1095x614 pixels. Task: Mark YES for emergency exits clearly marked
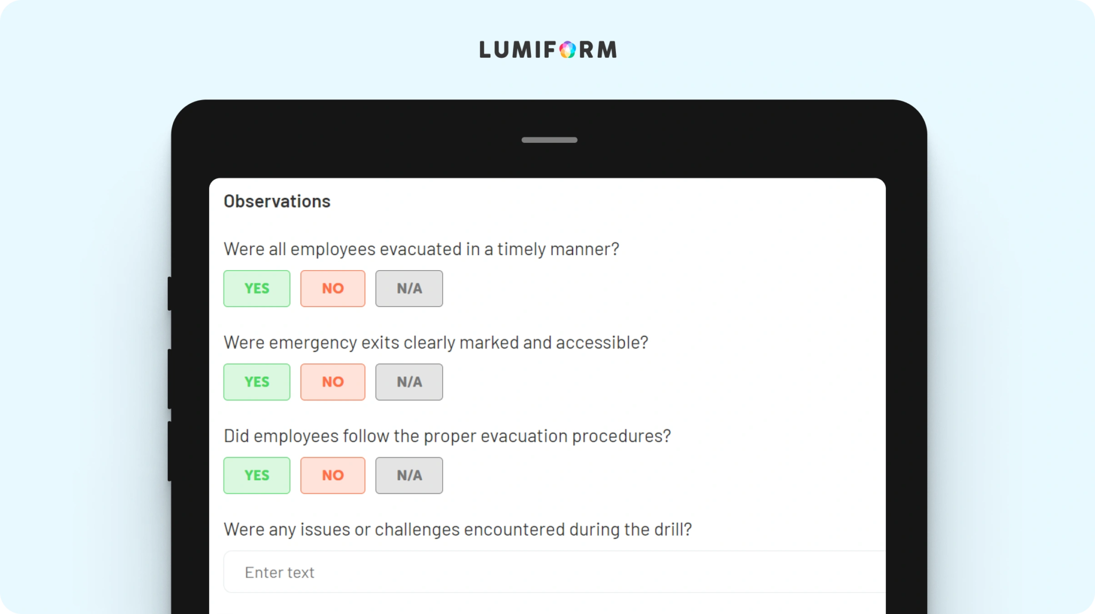point(257,382)
